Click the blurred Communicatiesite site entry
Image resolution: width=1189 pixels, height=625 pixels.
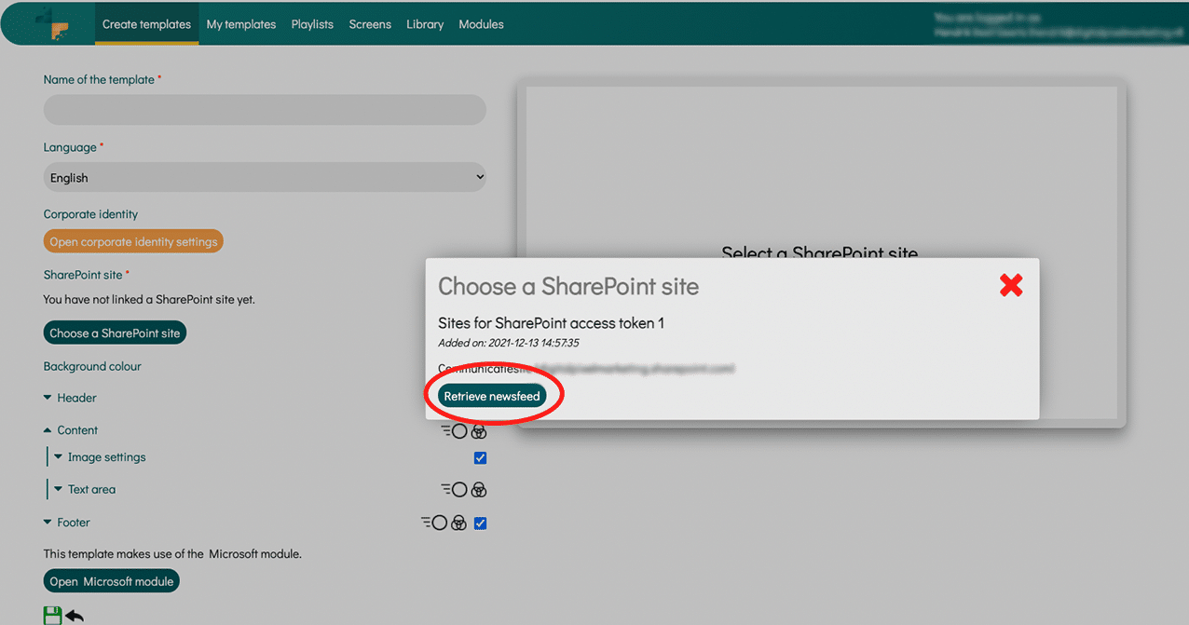point(586,369)
